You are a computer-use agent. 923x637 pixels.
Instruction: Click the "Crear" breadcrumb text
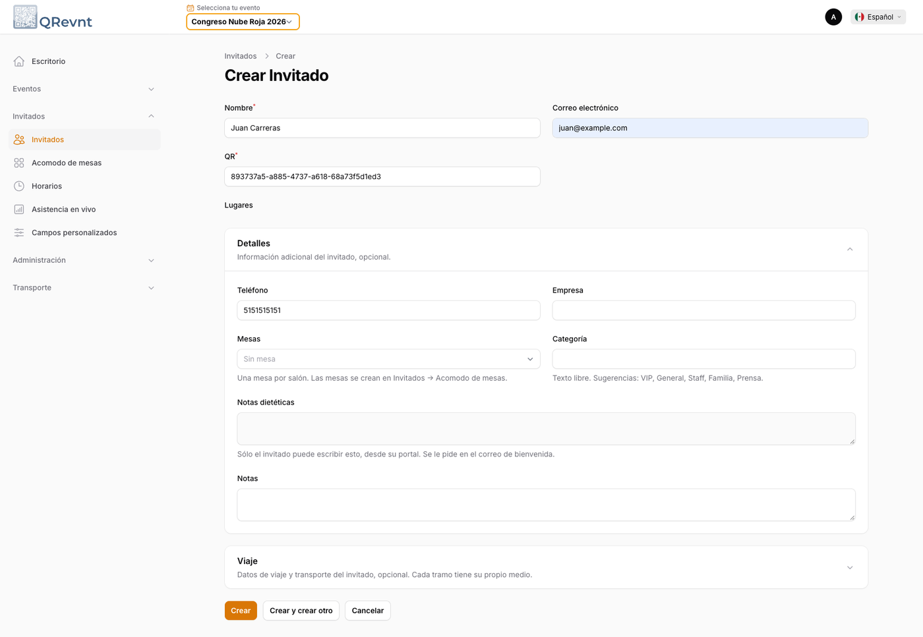click(285, 56)
